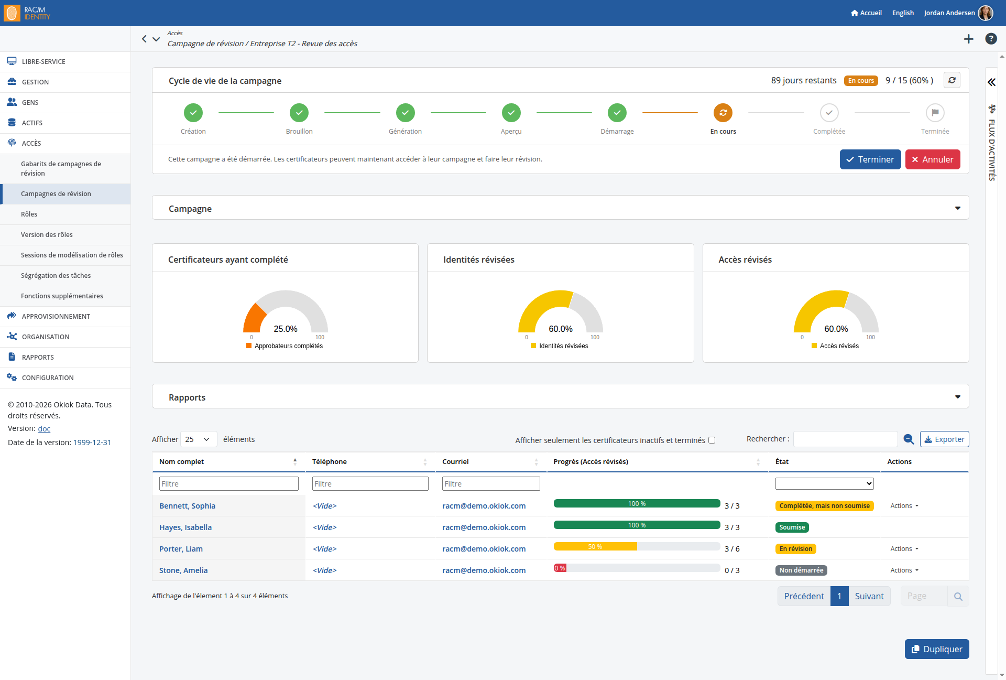The image size is (1006, 680).
Task: Expand the activity flow panel chevrons
Action: click(991, 82)
